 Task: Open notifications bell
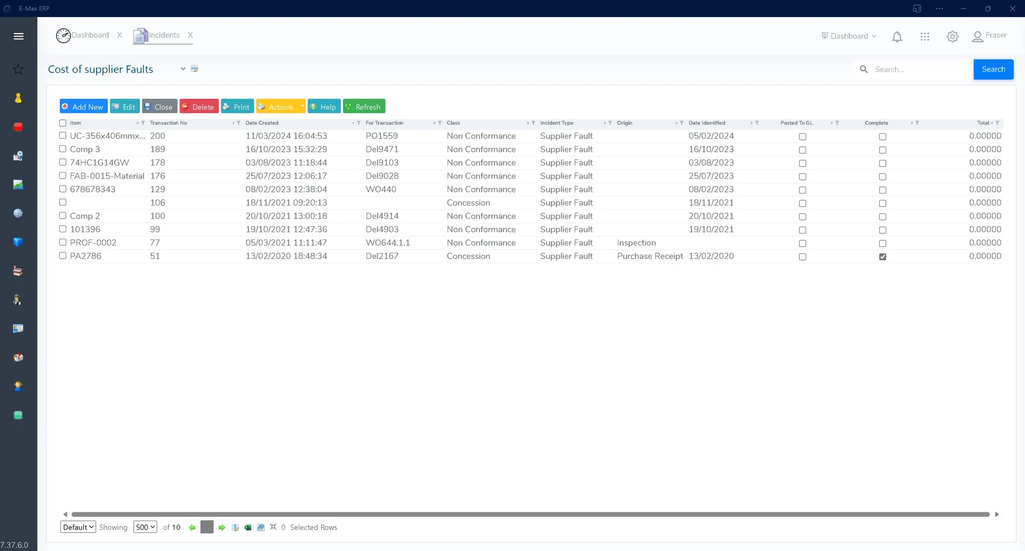897,36
